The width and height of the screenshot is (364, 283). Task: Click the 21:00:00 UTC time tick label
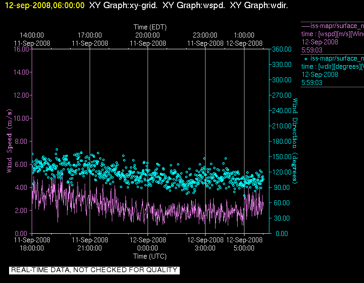click(x=90, y=248)
